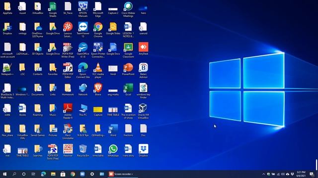Open the Lenovo Solution Center icon
Viewport: 318px width, 178px height.
pyautogui.click(x=68, y=30)
